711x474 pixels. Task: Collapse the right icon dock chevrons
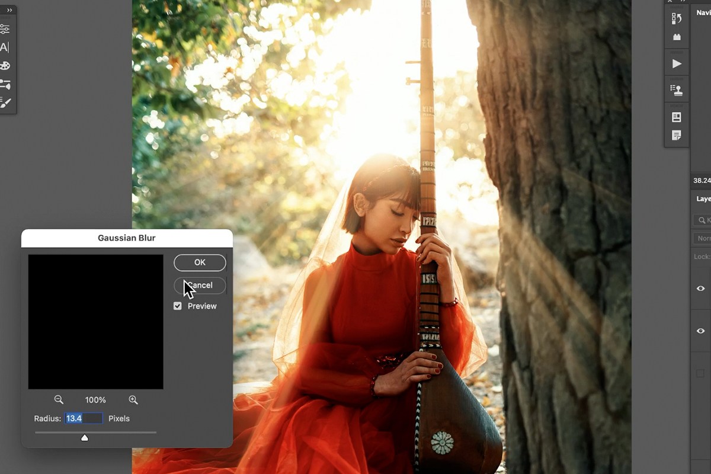click(683, 2)
